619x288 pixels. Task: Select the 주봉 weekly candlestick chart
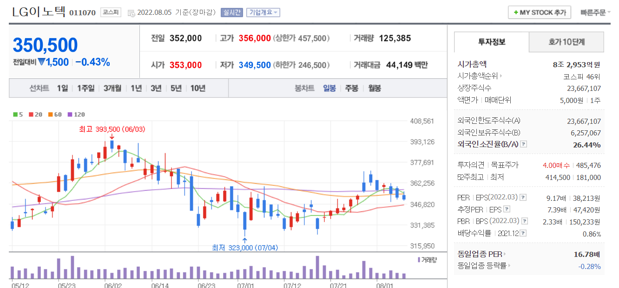[x=351, y=88]
